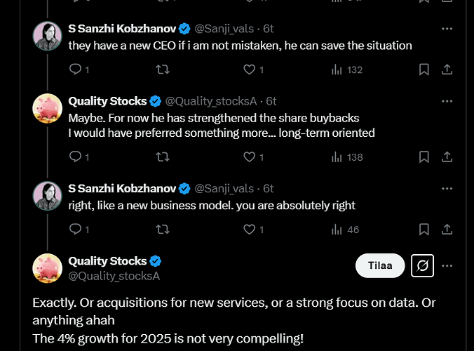Viewport: 474px width, 351px height.
Task: Open more options on business model tweet
Action: [447, 189]
